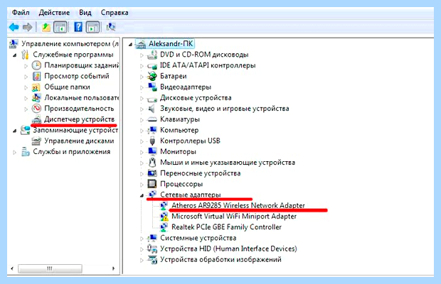Screen dimensions: 441x284
Task: Click the Просмотр событий icon
Action: [36, 76]
